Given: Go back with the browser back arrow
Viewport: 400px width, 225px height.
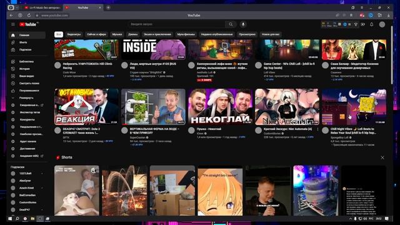Looking at the screenshot, I should [11, 15].
